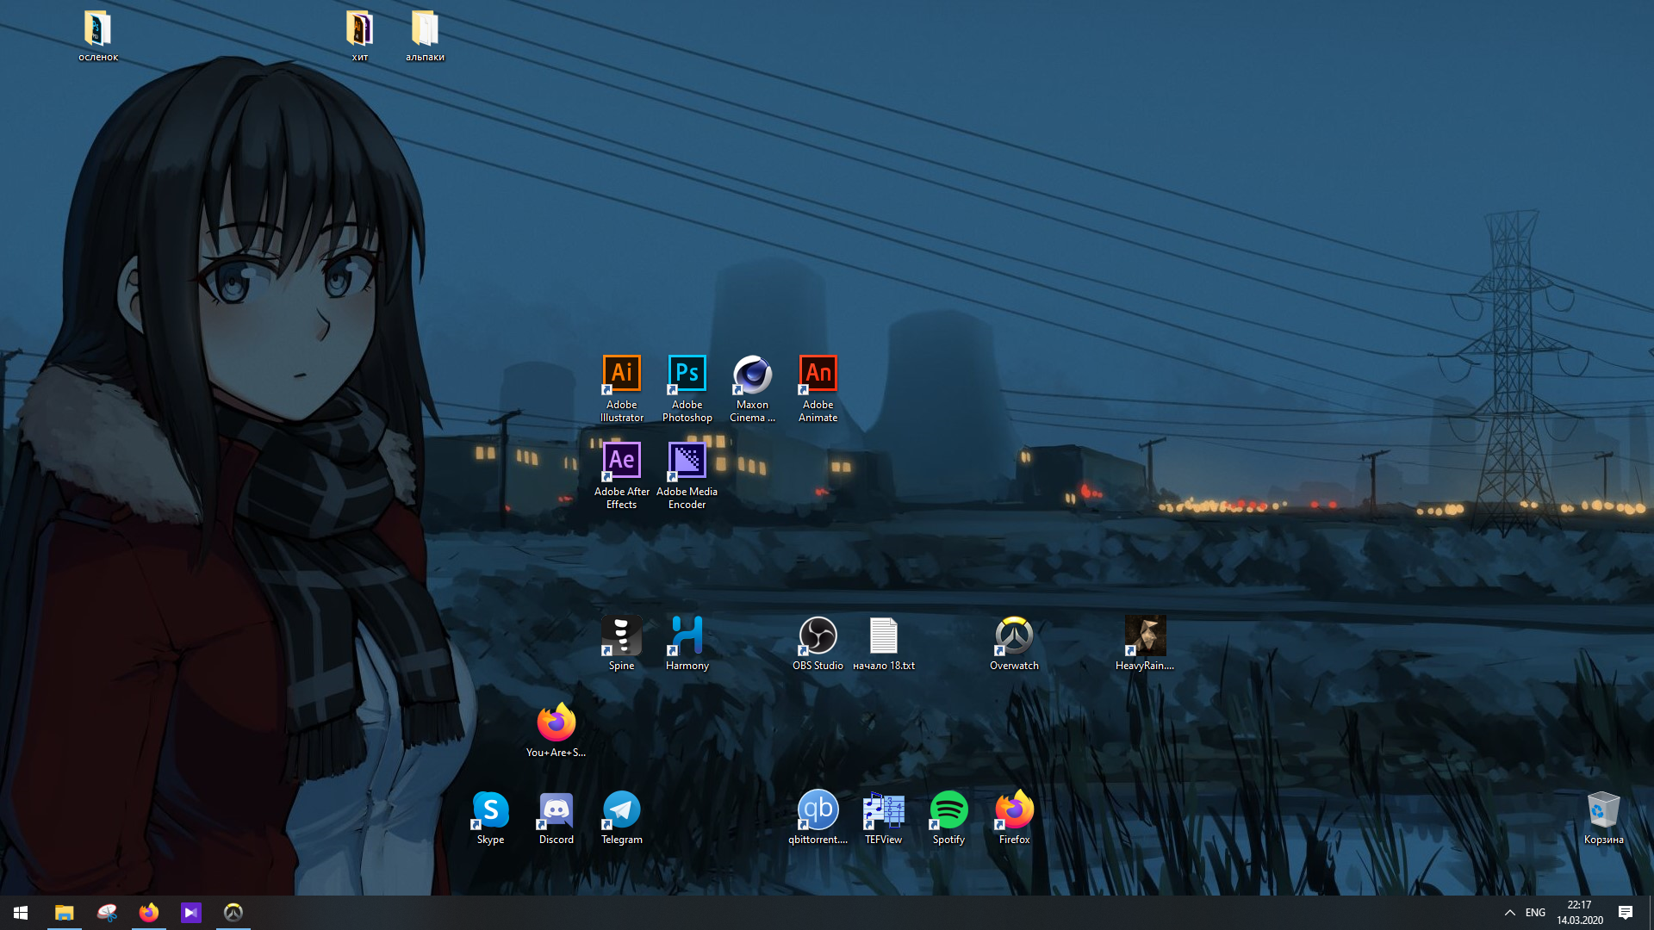This screenshot has width=1654, height=930.
Task: Open the Action Center notifications
Action: tap(1626, 913)
